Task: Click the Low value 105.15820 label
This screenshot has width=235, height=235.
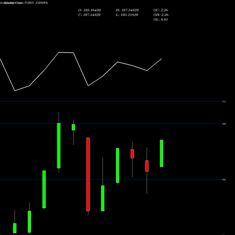Action: coord(127,15)
